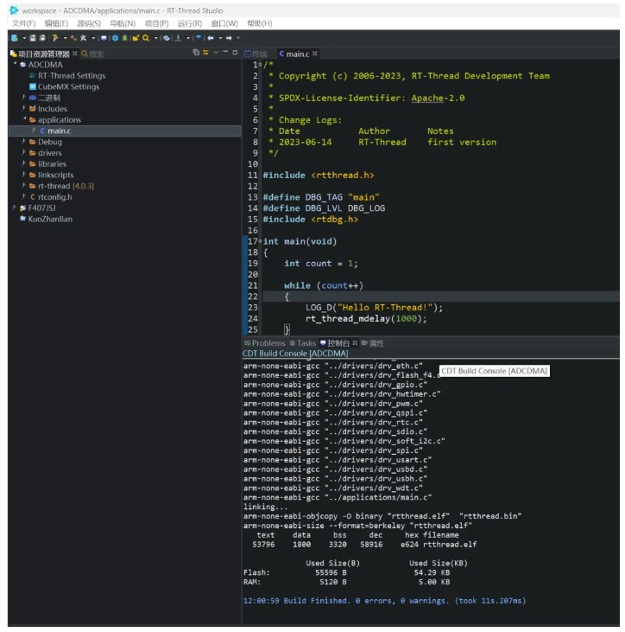Screen dimensions: 625x632
Task: Click the download firmware arrow icon
Action: point(179,38)
